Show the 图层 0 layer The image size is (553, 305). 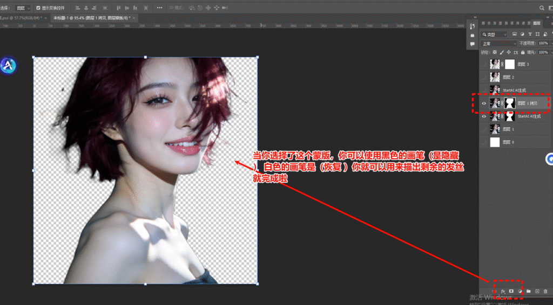click(484, 142)
